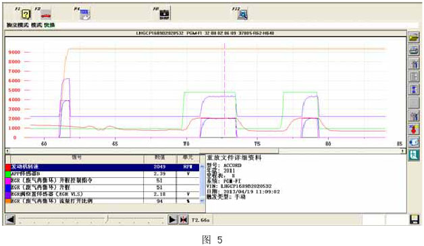
Task: Click the F12 search/magnifier icon
Action: coord(242,14)
